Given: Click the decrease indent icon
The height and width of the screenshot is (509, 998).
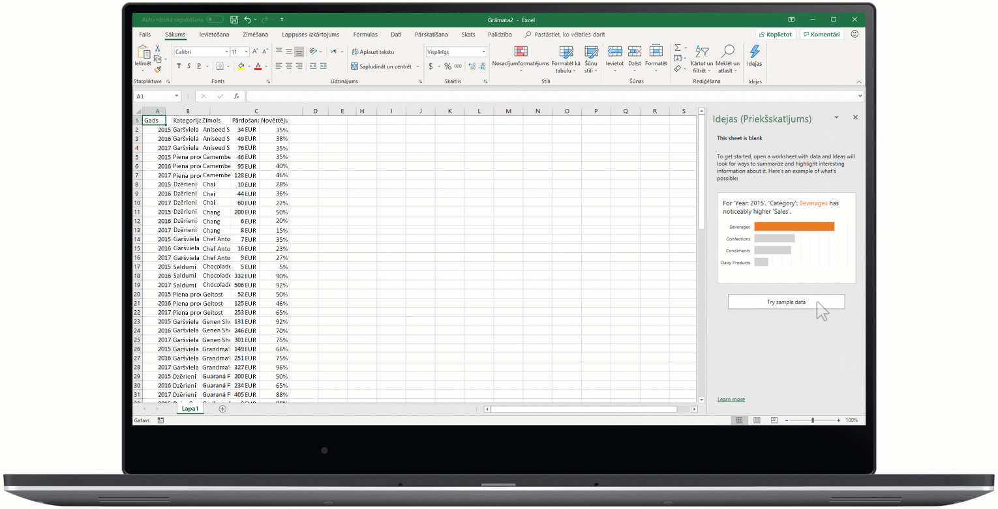Looking at the screenshot, I should pyautogui.click(x=313, y=66).
